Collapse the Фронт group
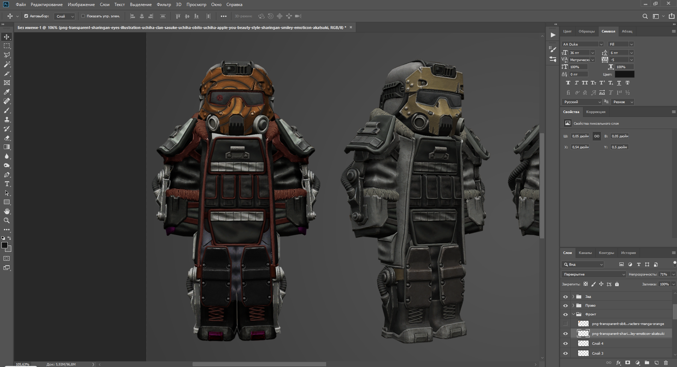This screenshot has width=677, height=367. [573, 314]
